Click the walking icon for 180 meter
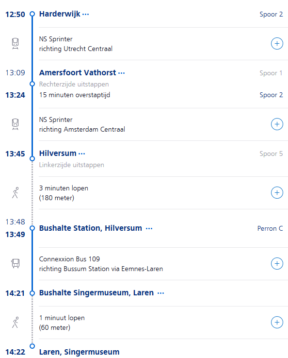This screenshot has width=288, height=358. (15, 193)
